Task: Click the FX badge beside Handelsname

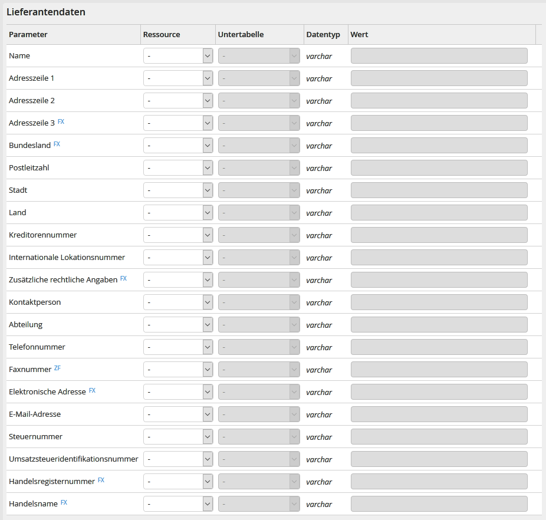Action: [x=64, y=503]
